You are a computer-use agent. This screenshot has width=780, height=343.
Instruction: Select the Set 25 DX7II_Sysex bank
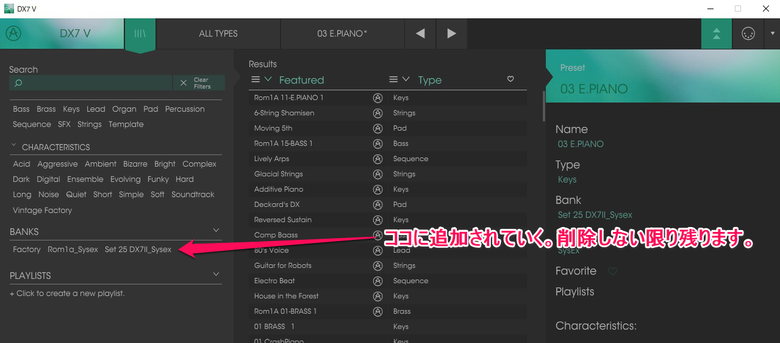click(x=138, y=250)
